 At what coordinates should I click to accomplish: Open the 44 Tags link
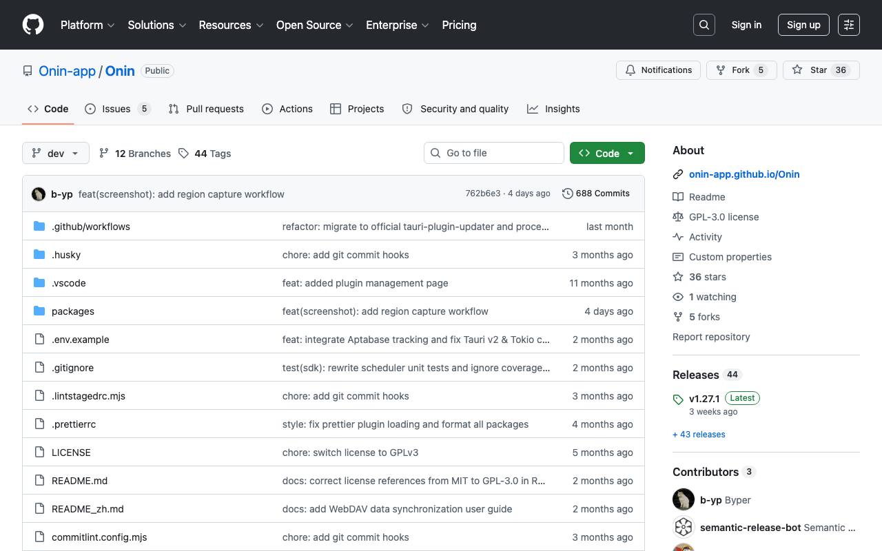(205, 154)
